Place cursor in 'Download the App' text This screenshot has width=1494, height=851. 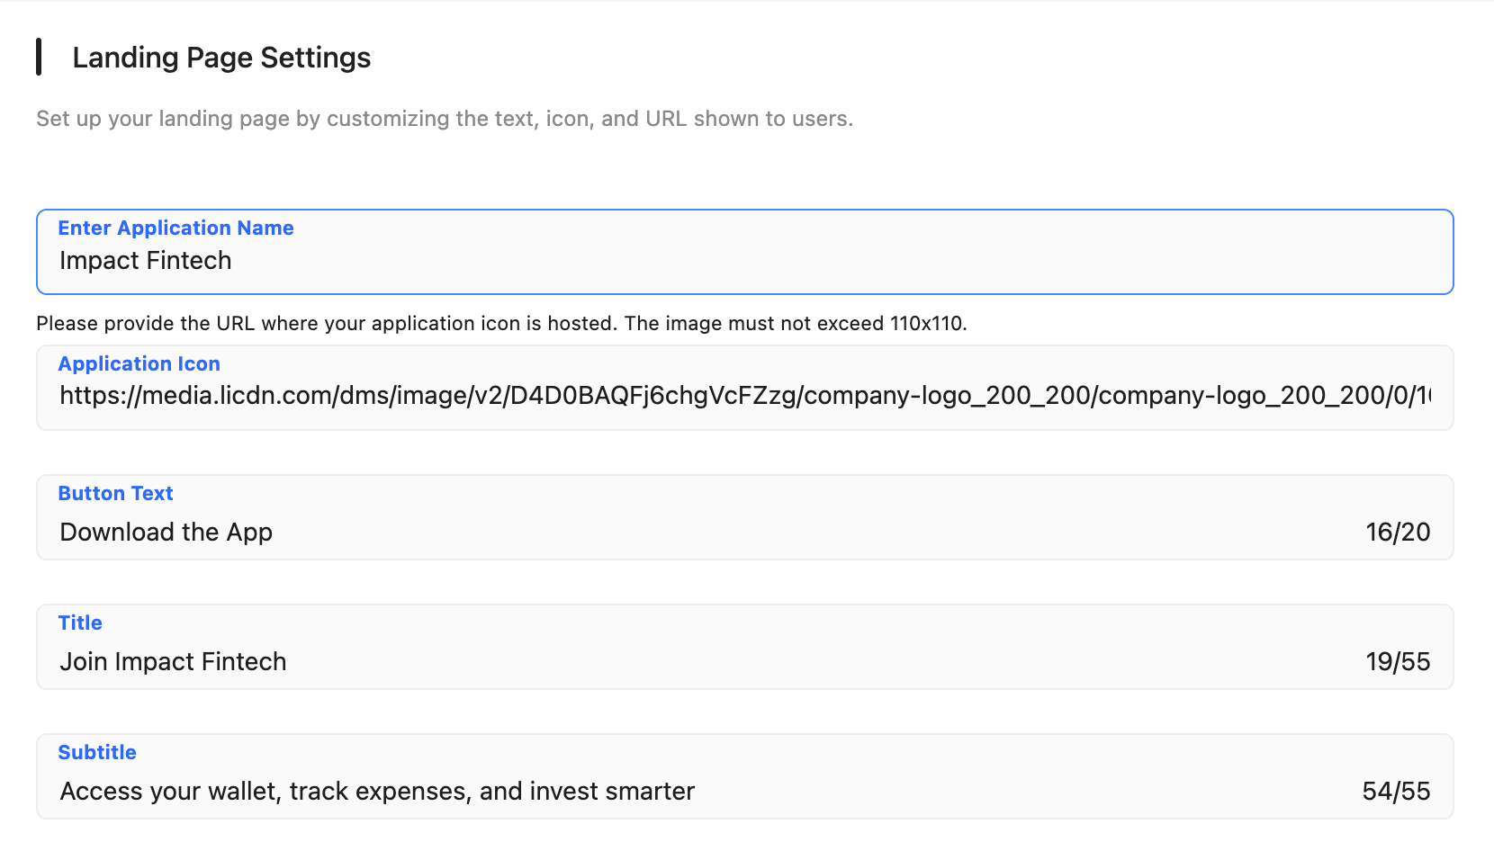166,533
